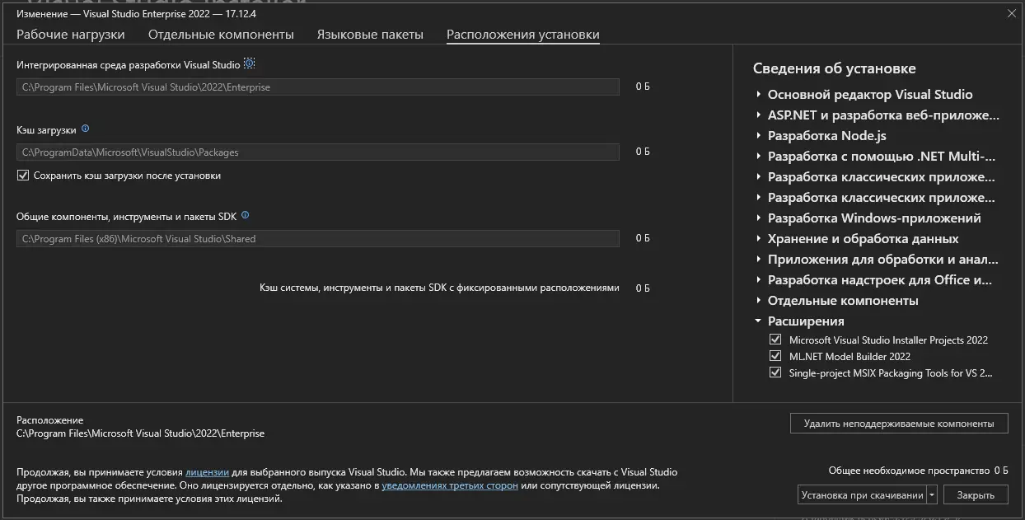Uncheck ML.NET Model Builder 2022 extension
The image size is (1025, 520).
coord(775,356)
